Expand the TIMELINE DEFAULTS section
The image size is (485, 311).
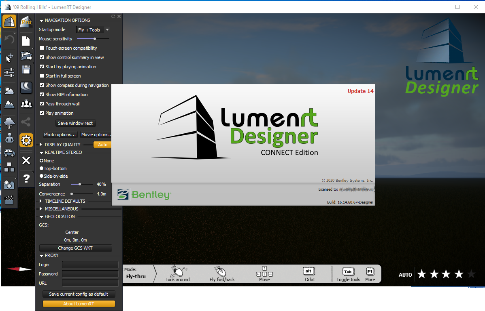tap(41, 201)
